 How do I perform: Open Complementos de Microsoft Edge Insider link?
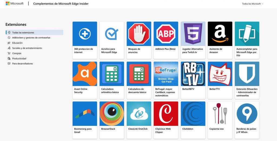tap(61, 4)
